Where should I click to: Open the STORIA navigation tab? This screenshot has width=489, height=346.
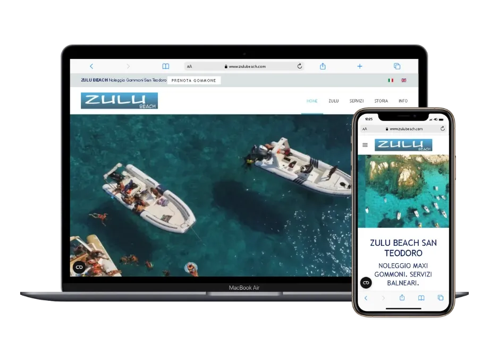[x=381, y=101]
